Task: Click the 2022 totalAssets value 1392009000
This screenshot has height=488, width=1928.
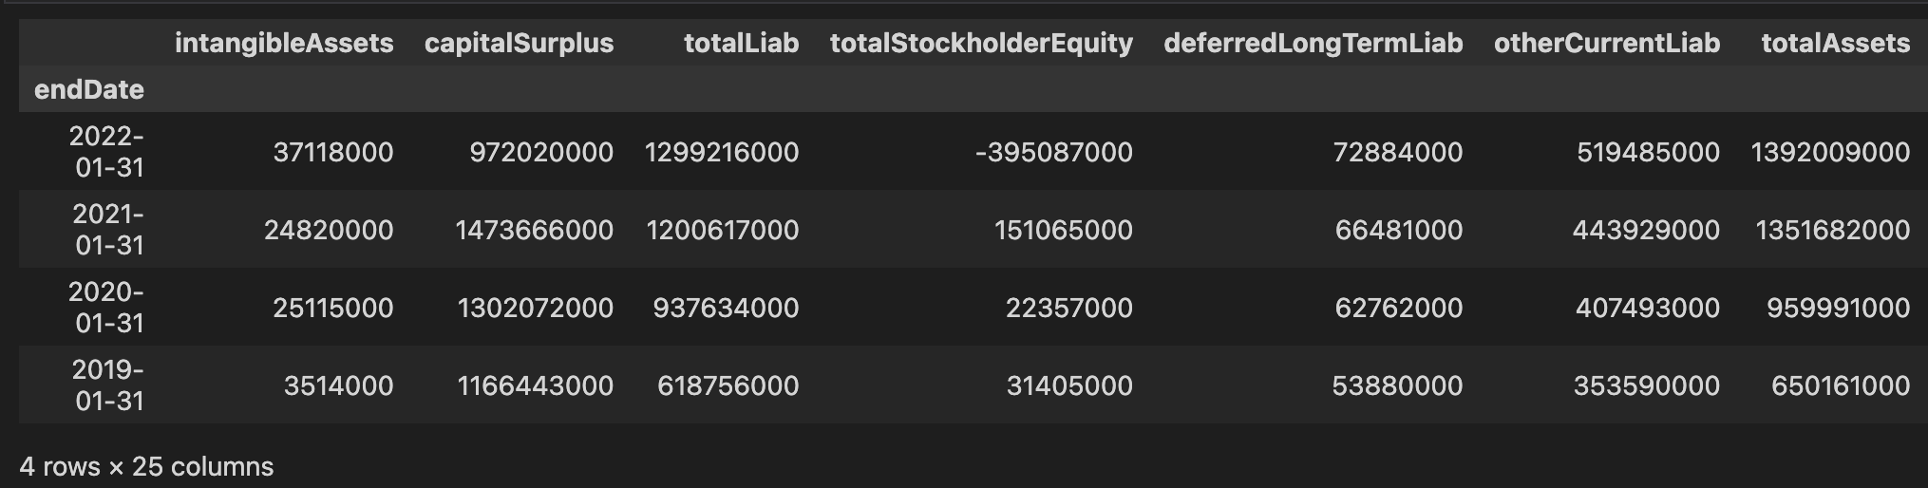Action: [x=1829, y=152]
